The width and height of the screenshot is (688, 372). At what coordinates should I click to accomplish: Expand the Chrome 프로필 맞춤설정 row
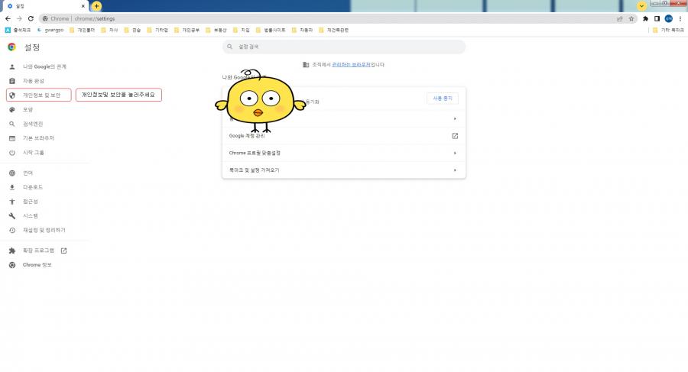343,153
